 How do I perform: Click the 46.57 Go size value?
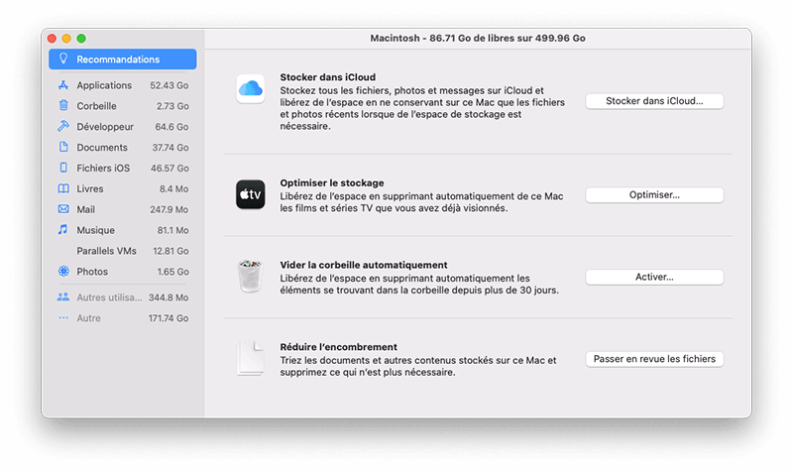click(170, 168)
